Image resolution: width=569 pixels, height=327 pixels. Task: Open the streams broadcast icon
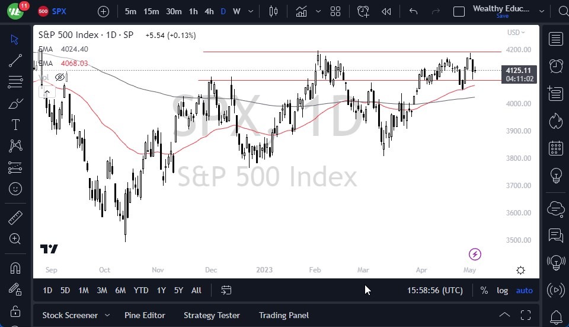[x=556, y=290]
